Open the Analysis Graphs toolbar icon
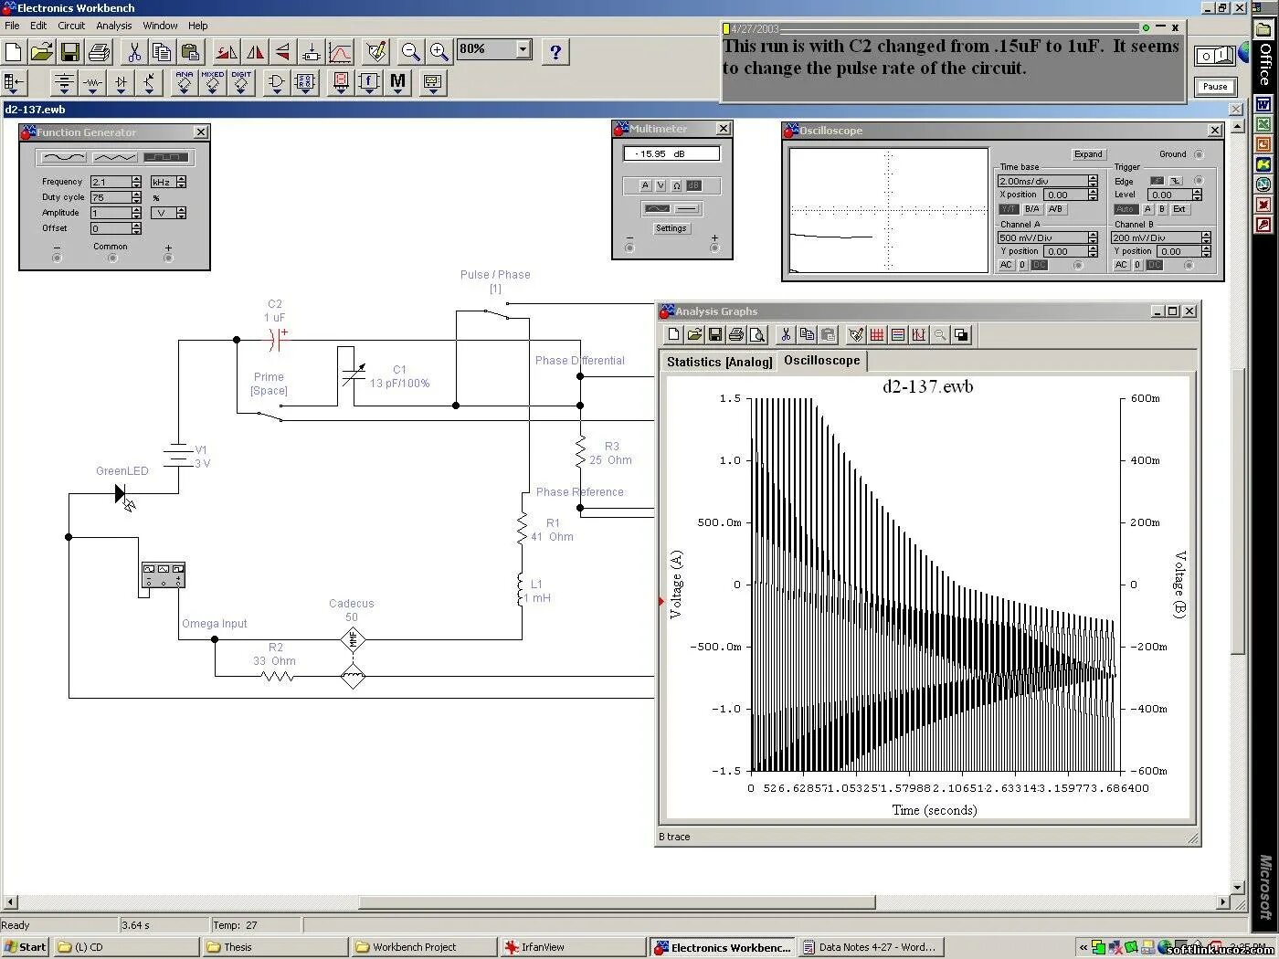Image resolution: width=1279 pixels, height=959 pixels. tap(340, 52)
